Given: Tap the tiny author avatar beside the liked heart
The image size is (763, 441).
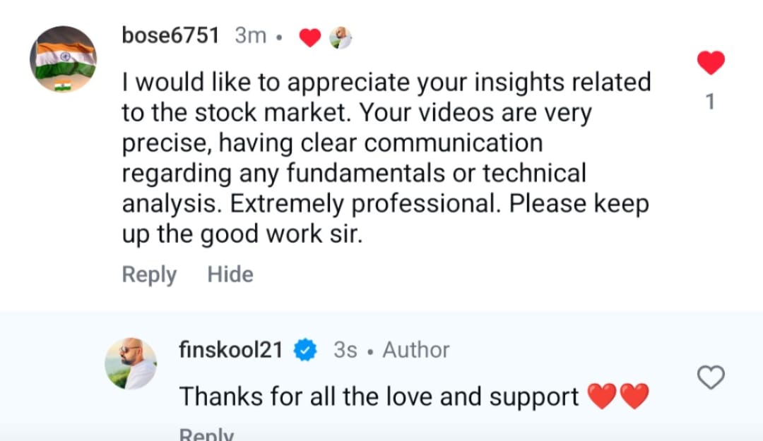Looking at the screenshot, I should pyautogui.click(x=341, y=37).
